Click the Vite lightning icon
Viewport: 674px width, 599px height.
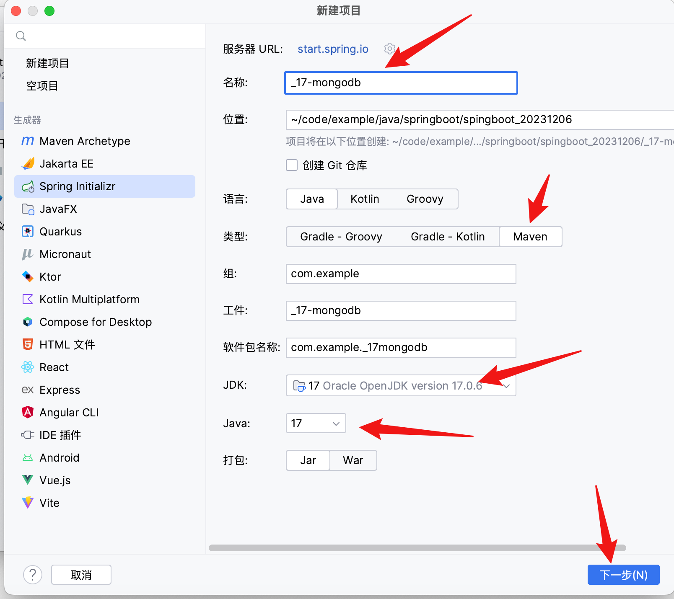click(x=28, y=503)
